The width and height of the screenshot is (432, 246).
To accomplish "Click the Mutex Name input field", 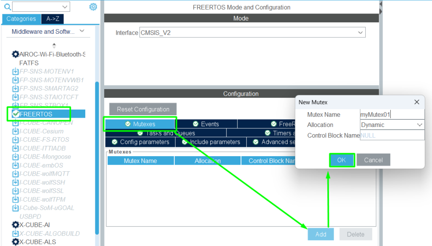I will [x=392, y=114].
